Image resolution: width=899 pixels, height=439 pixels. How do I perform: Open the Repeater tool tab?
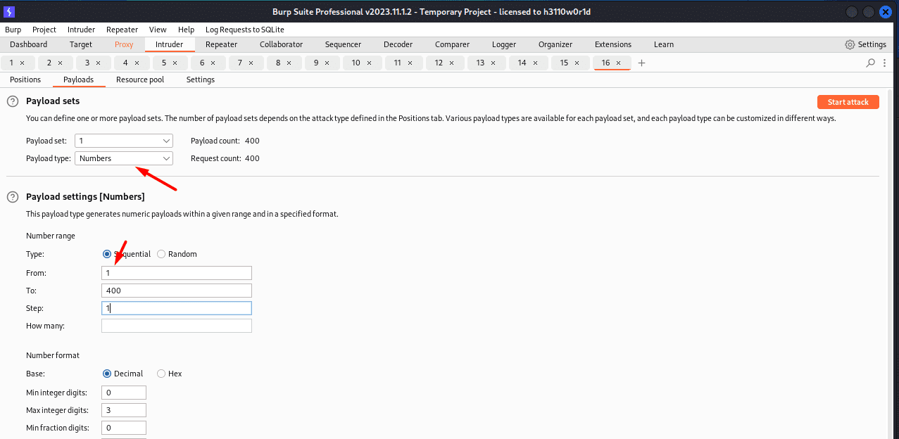tap(221, 44)
